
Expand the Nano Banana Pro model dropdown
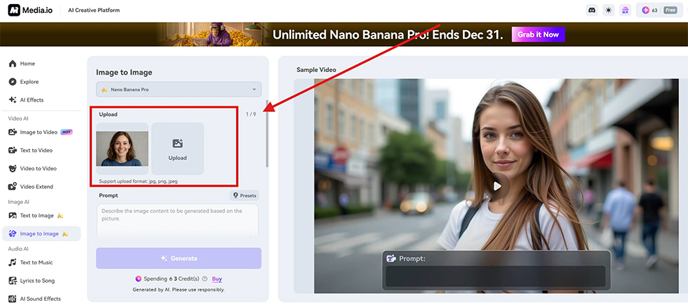(x=179, y=89)
